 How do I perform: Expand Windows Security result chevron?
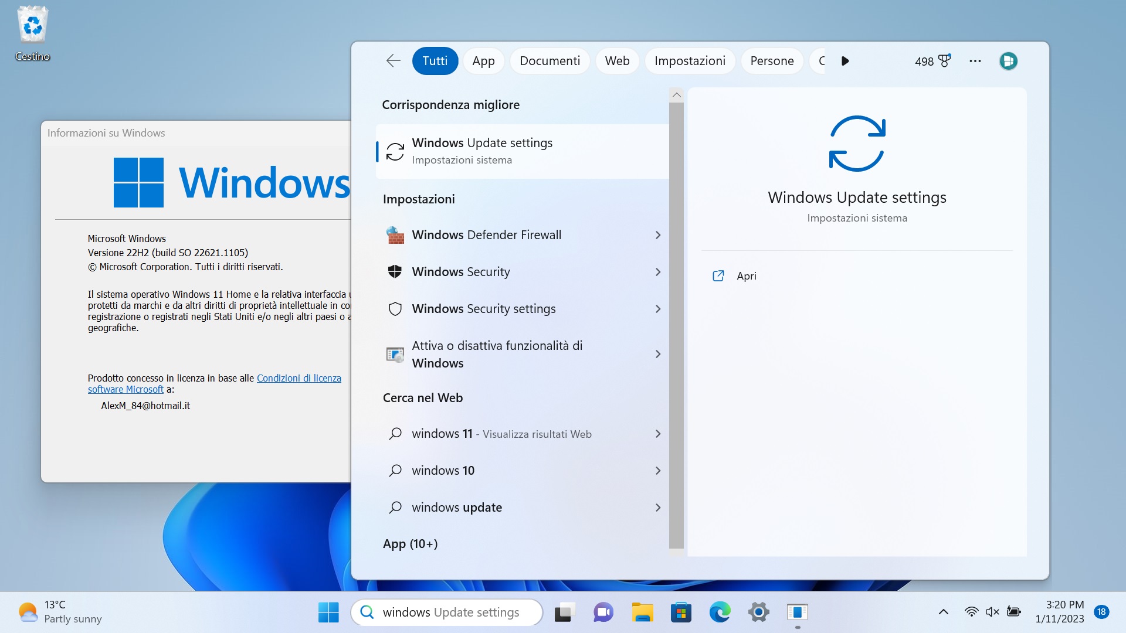(x=657, y=272)
